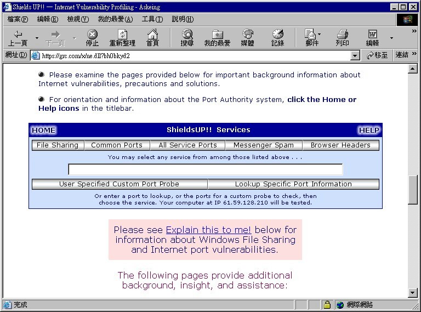Viewport: 421px width, 312px height.
Task: Click the 連結 links label
Action: tap(402, 55)
